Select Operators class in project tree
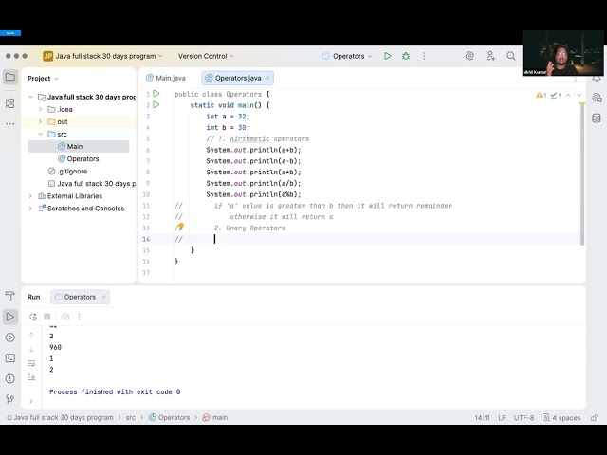 pos(78,158)
